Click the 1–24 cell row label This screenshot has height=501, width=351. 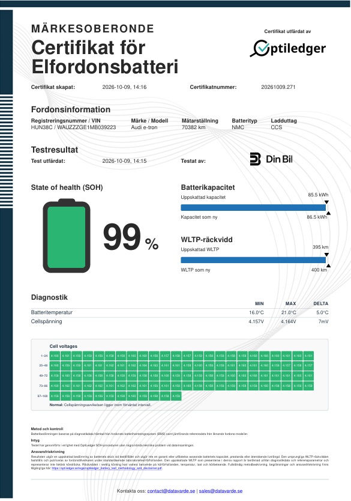click(44, 356)
